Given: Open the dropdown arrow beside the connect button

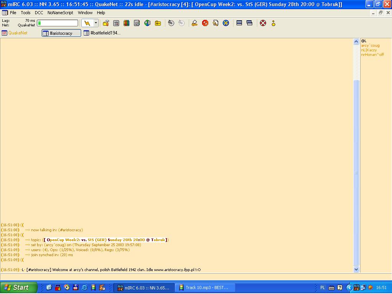Looking at the screenshot, I should coord(96,23).
